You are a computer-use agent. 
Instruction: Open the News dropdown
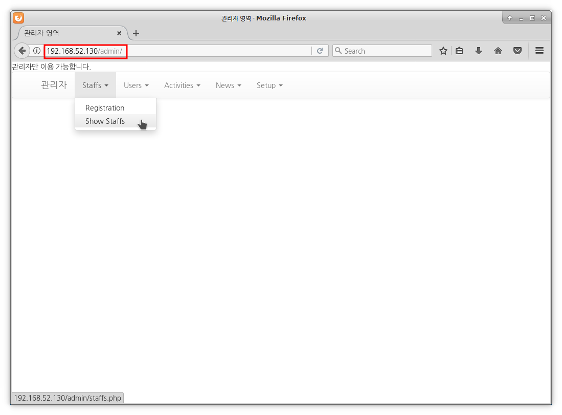pyautogui.click(x=228, y=85)
